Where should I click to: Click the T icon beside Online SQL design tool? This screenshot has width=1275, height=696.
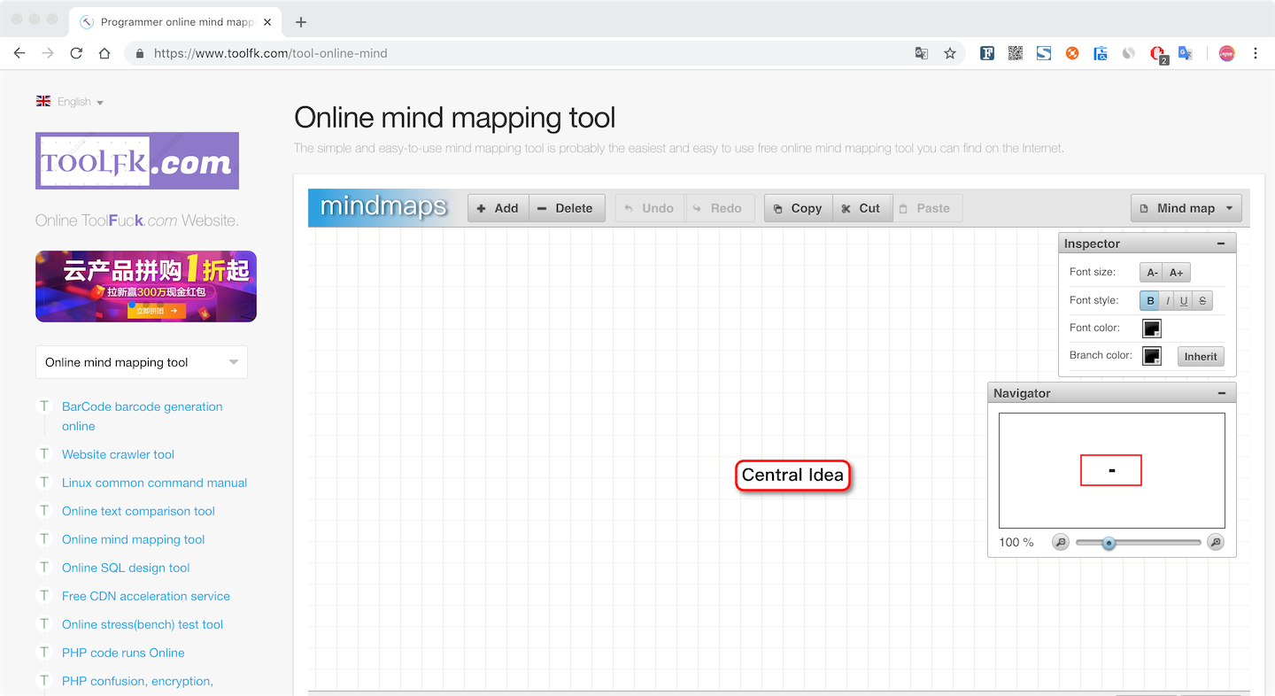(x=43, y=568)
